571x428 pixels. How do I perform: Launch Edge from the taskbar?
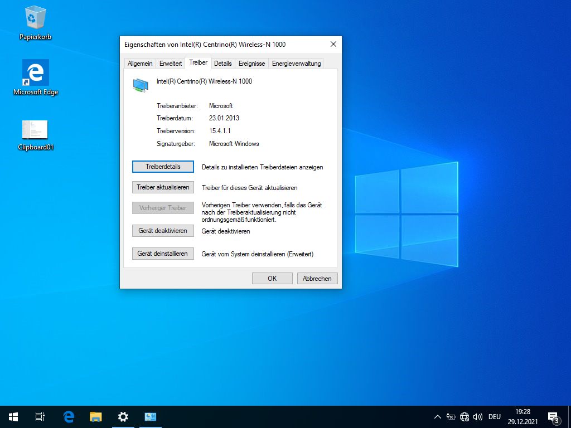coord(69,417)
